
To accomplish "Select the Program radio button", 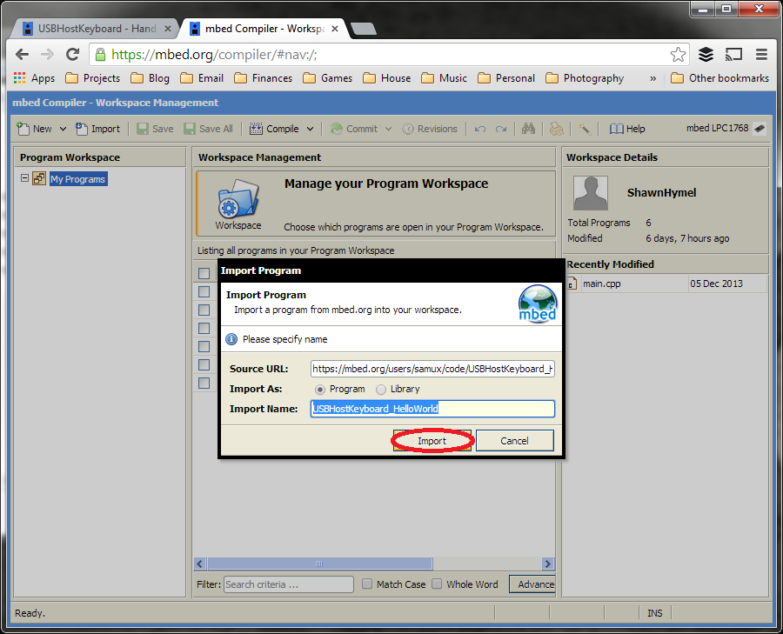I will pos(319,390).
